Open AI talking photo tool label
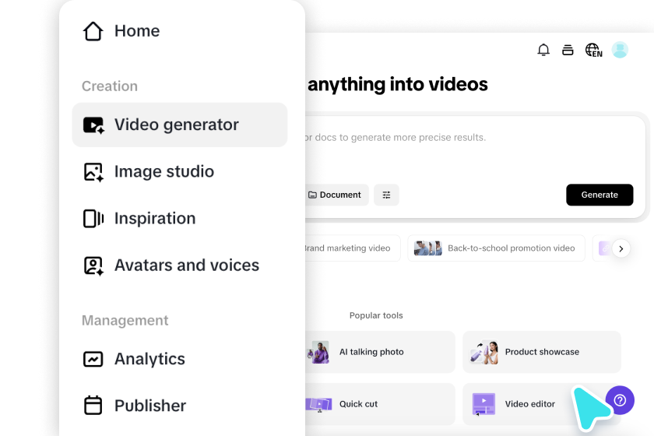This screenshot has height=436, width=654. point(371,352)
